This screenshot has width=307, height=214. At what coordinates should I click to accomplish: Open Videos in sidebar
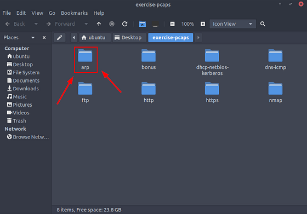pos(18,113)
